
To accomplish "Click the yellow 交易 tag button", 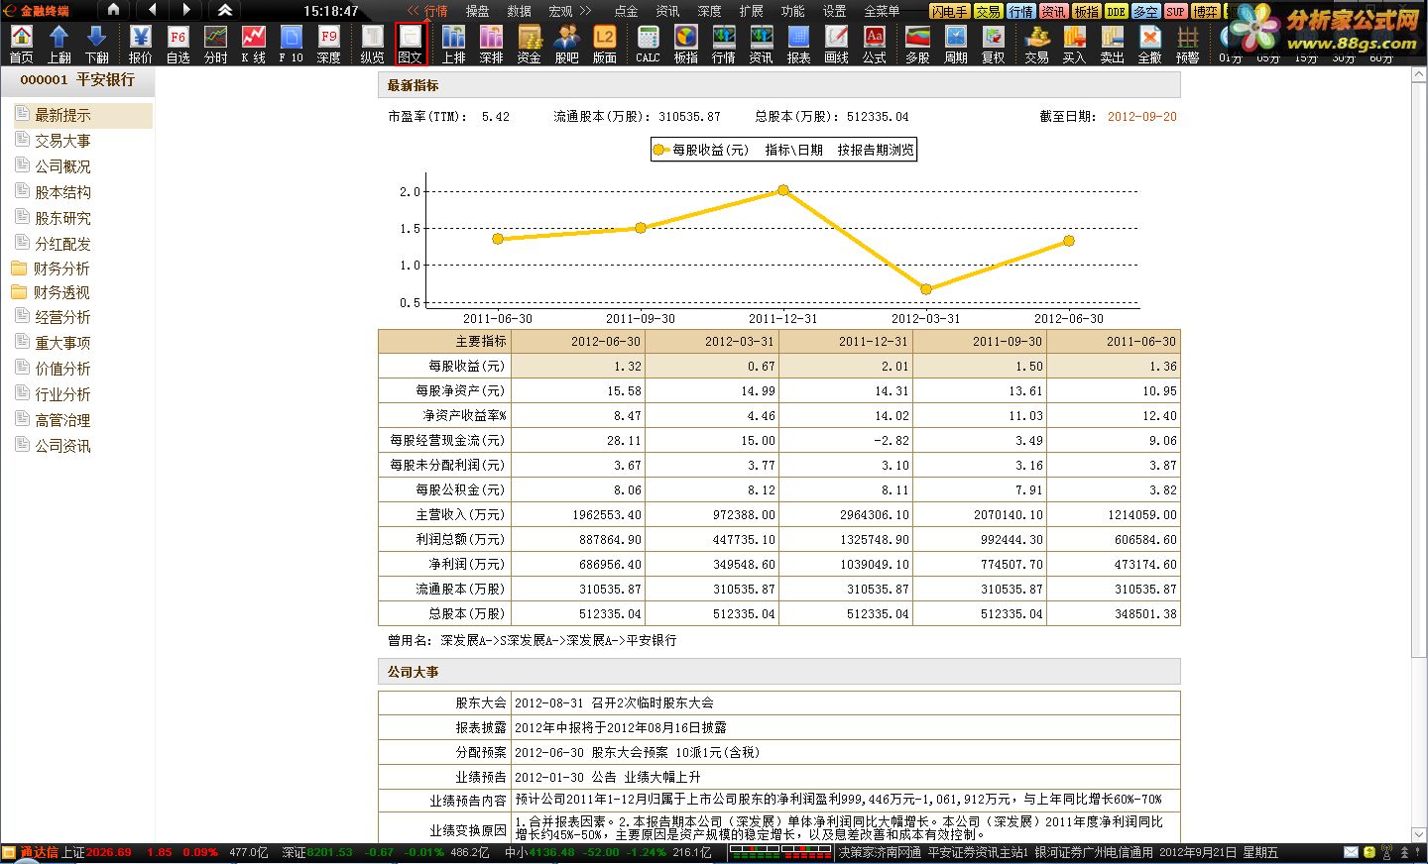I will (988, 11).
